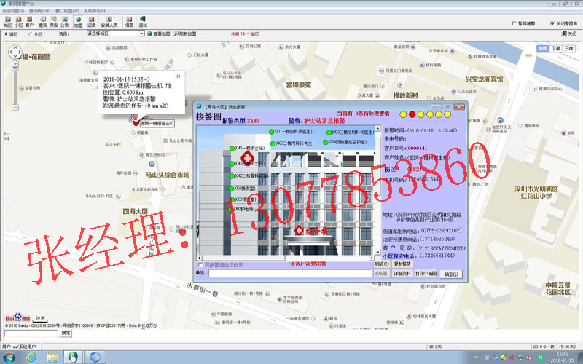
Task: Click the 记录 records toolbar icon
Action: pyautogui.click(x=92, y=22)
